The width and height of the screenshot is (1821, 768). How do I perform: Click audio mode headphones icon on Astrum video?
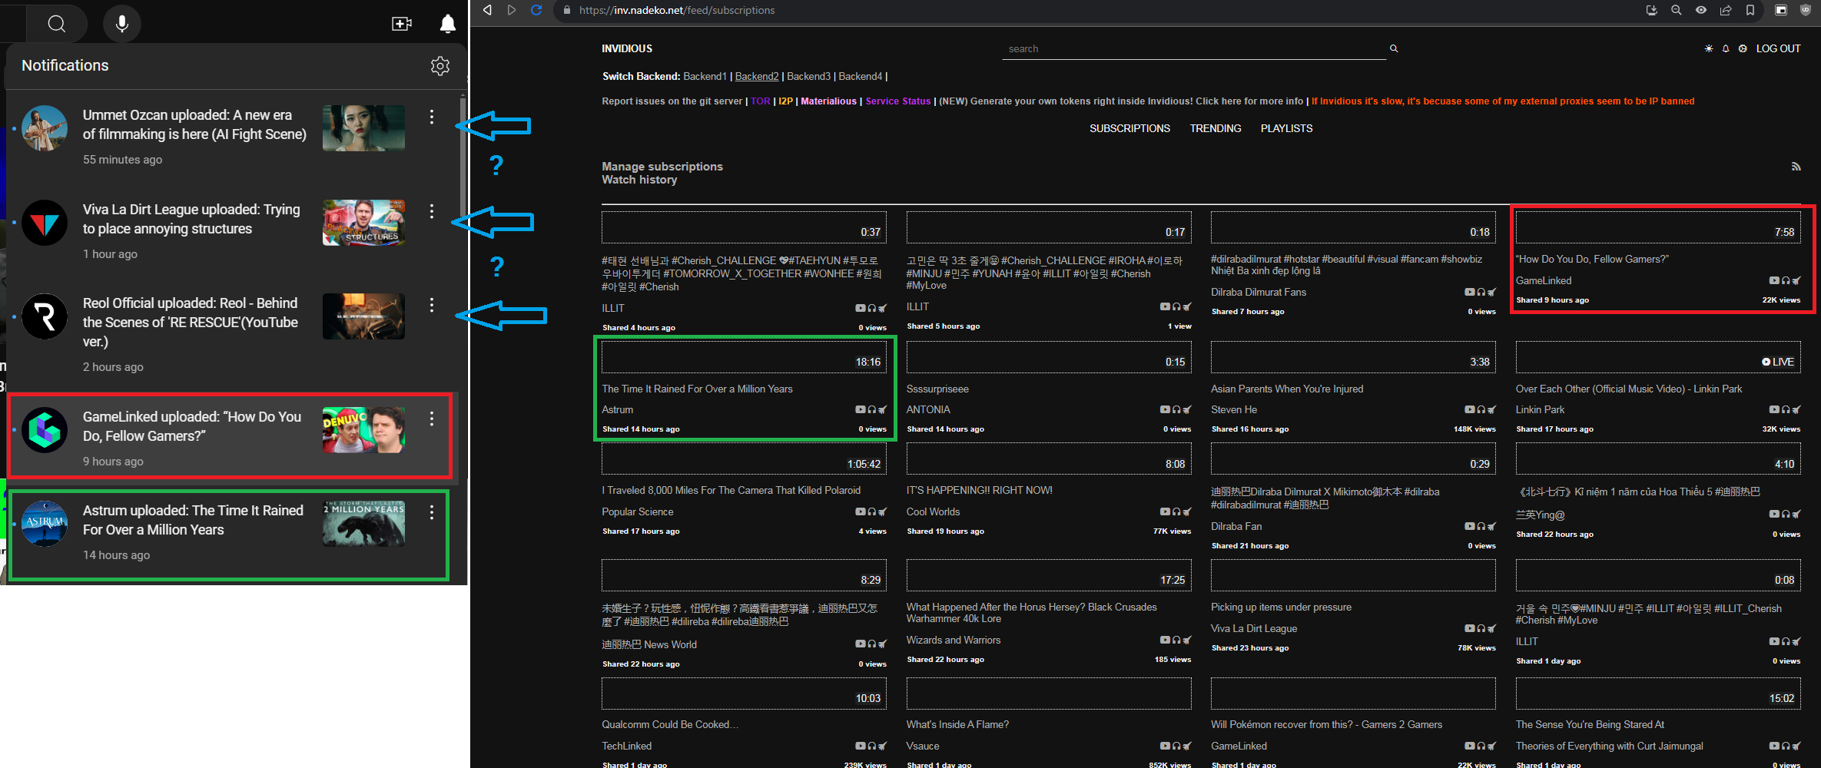point(871,409)
